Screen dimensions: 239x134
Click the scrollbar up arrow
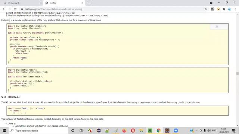coord(238,14)
